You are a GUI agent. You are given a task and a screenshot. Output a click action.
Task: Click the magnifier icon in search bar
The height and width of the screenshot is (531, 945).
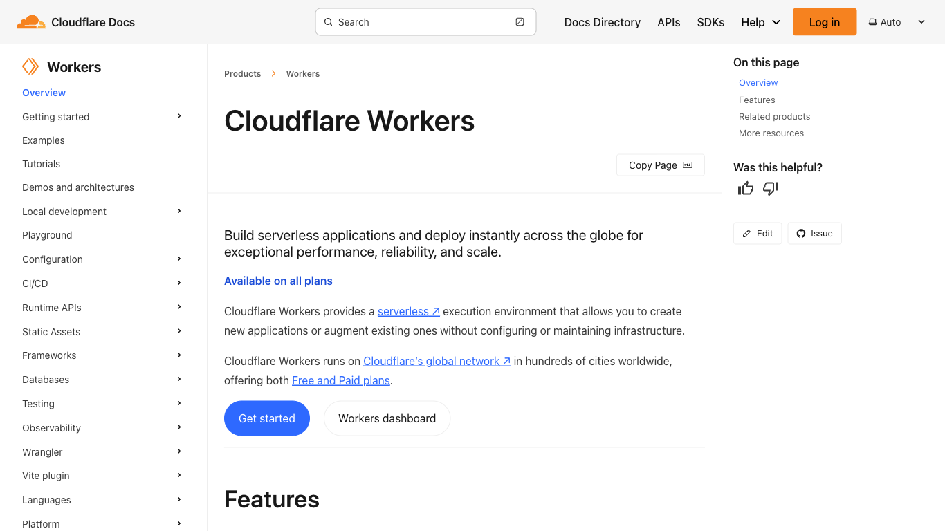(x=329, y=22)
